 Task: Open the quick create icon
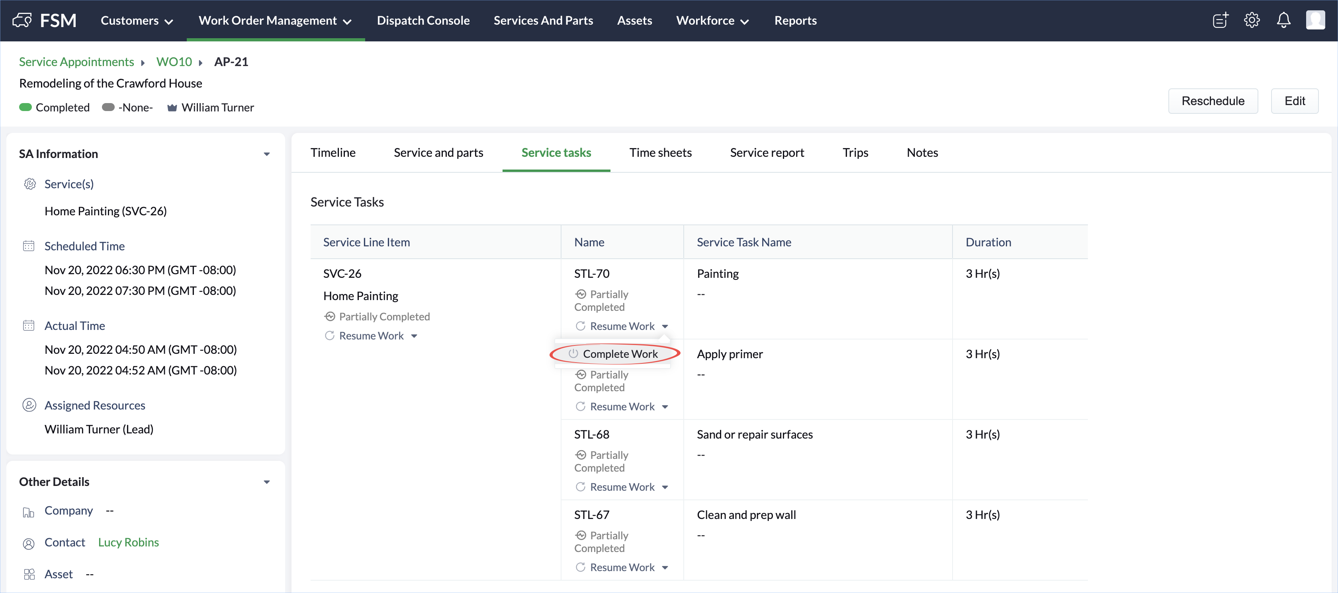click(x=1220, y=20)
